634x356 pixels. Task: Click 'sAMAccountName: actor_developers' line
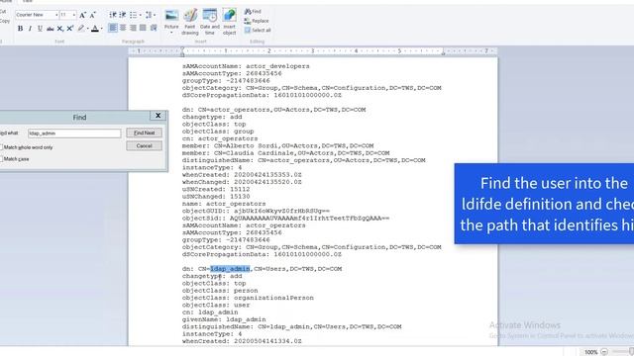(246, 66)
